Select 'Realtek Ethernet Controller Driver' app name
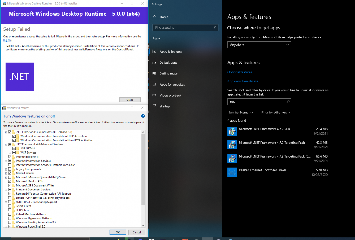The image size is (355, 240). 262,170
